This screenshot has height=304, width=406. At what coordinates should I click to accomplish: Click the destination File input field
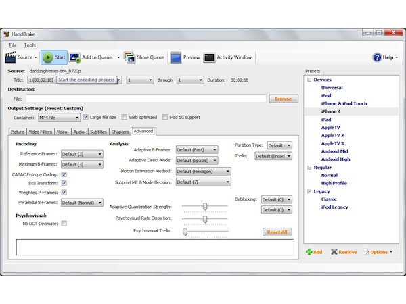(146, 99)
